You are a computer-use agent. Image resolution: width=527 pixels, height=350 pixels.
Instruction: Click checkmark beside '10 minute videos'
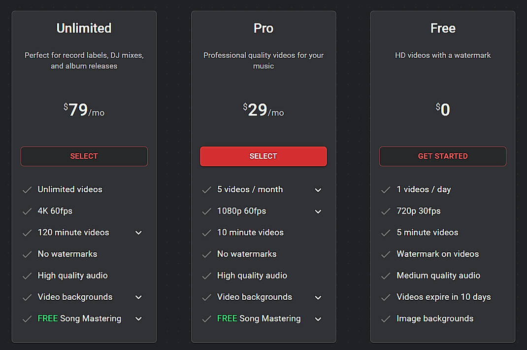pyautogui.click(x=206, y=233)
